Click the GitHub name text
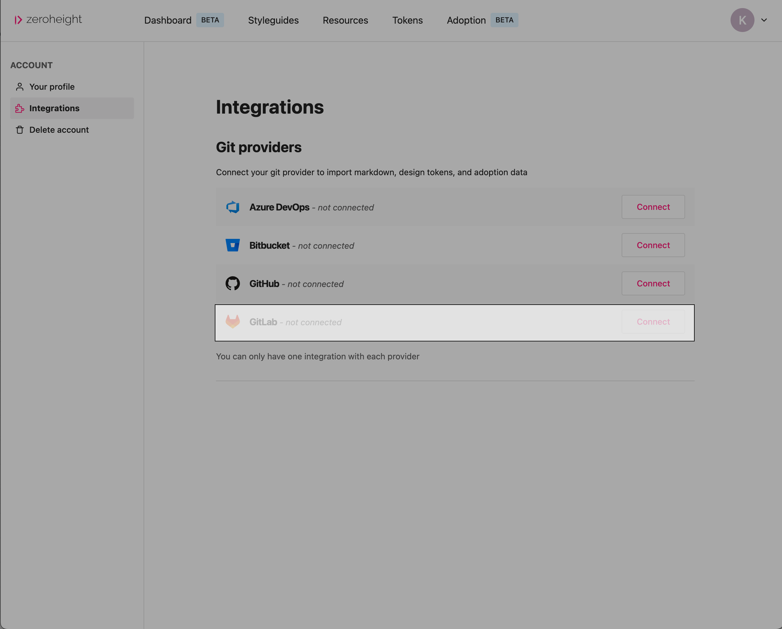Image resolution: width=782 pixels, height=629 pixels. 264,284
